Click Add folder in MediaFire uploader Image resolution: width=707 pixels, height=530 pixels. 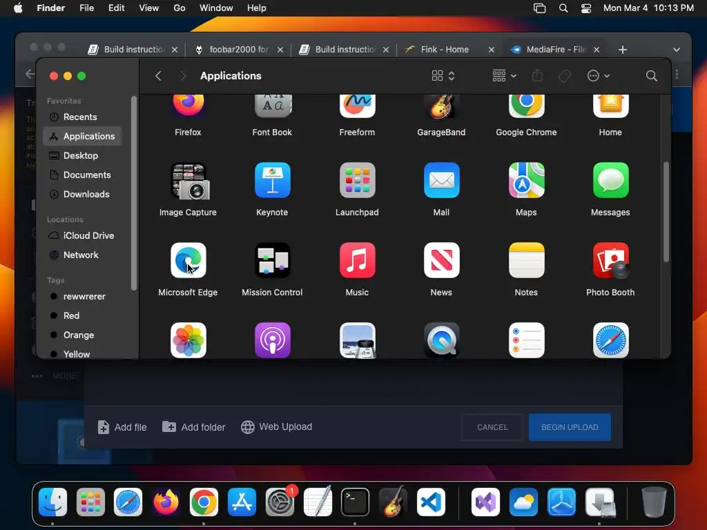pos(194,426)
